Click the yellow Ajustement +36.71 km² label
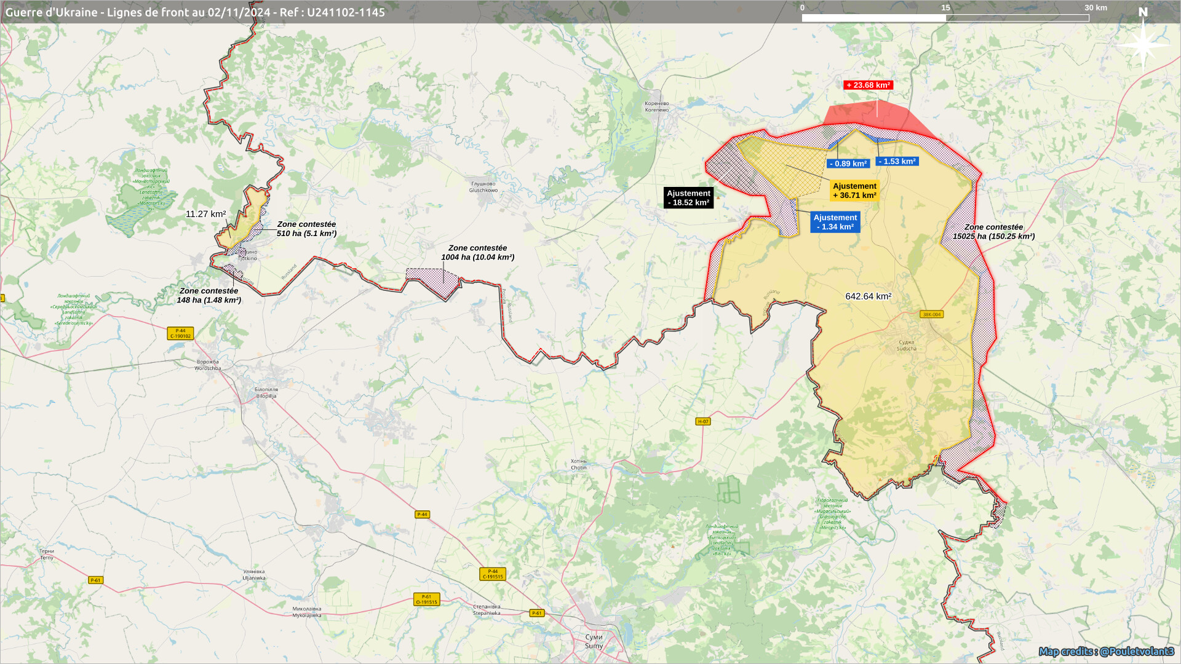 [x=854, y=191]
